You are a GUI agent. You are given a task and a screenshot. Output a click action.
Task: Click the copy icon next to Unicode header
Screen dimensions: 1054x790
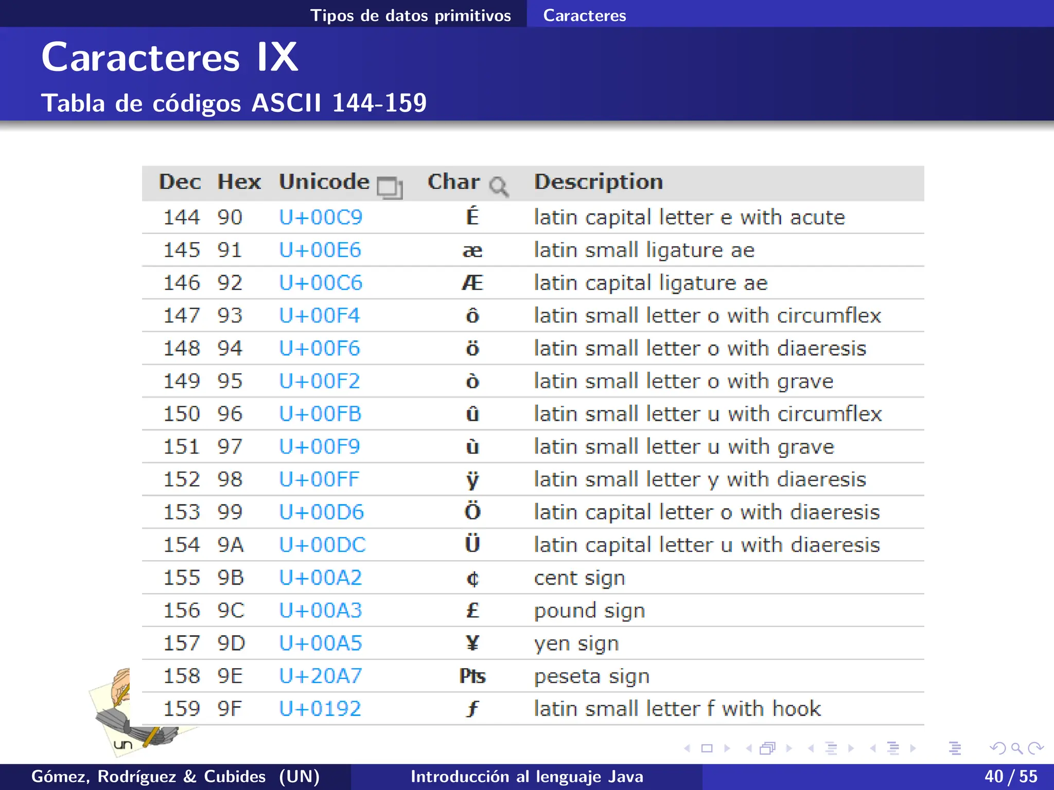(390, 187)
